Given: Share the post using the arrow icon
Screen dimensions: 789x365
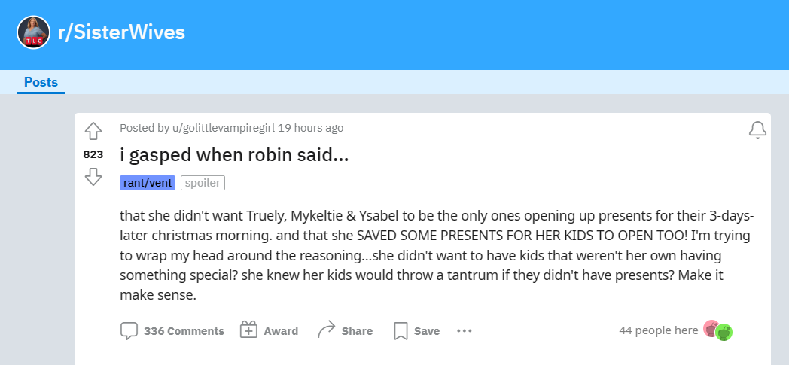Looking at the screenshot, I should pos(345,331).
